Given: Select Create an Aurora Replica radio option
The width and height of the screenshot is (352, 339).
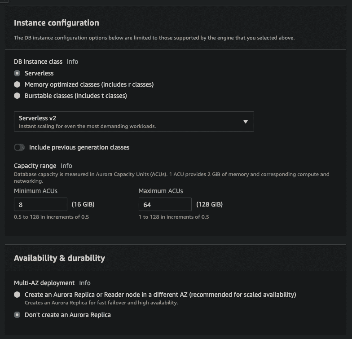Looking at the screenshot, I should click(x=17, y=295).
